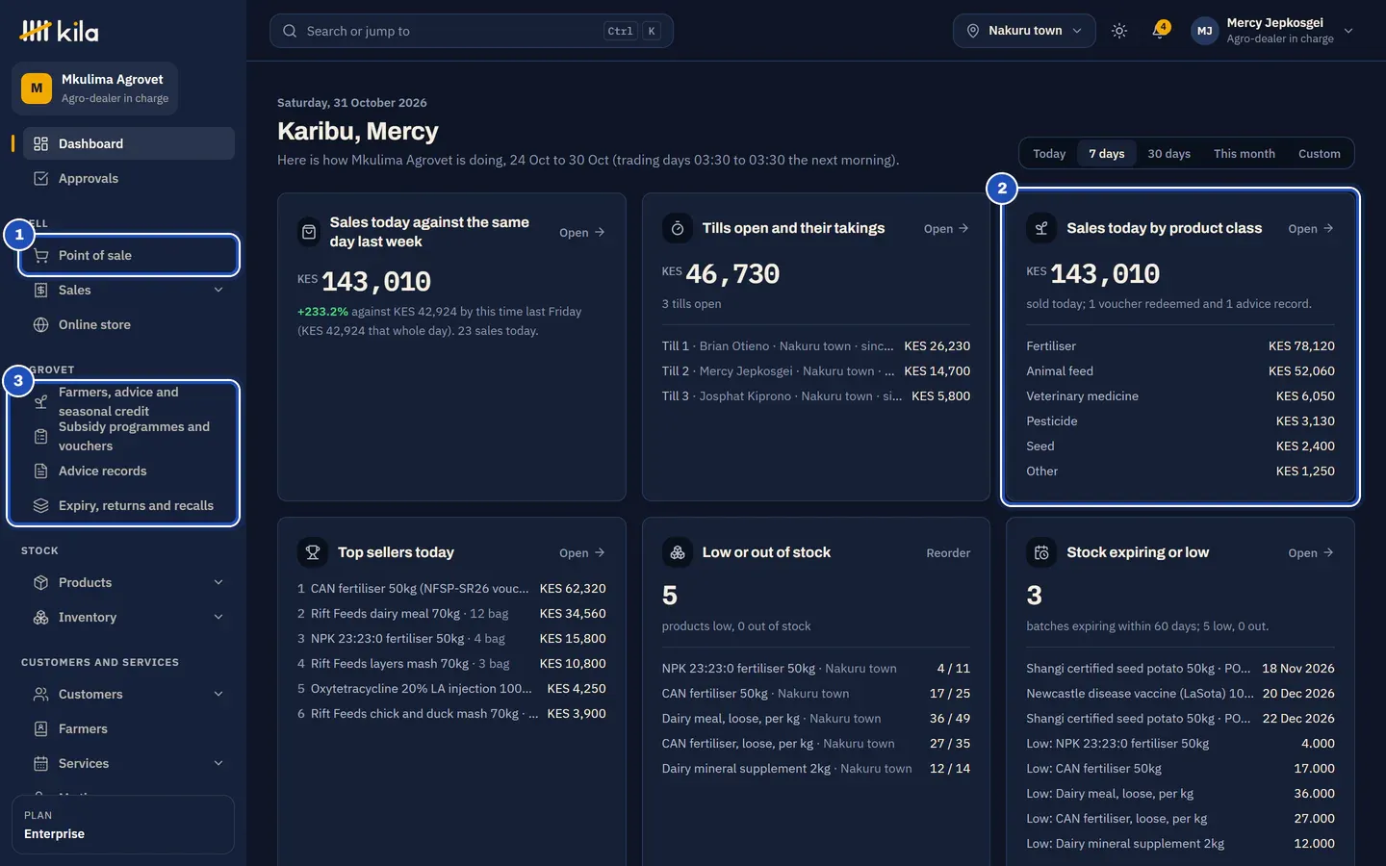Viewport: 1386px width, 866px height.
Task: Click the Fertiliser KES 78,120 row
Action: 1180,345
